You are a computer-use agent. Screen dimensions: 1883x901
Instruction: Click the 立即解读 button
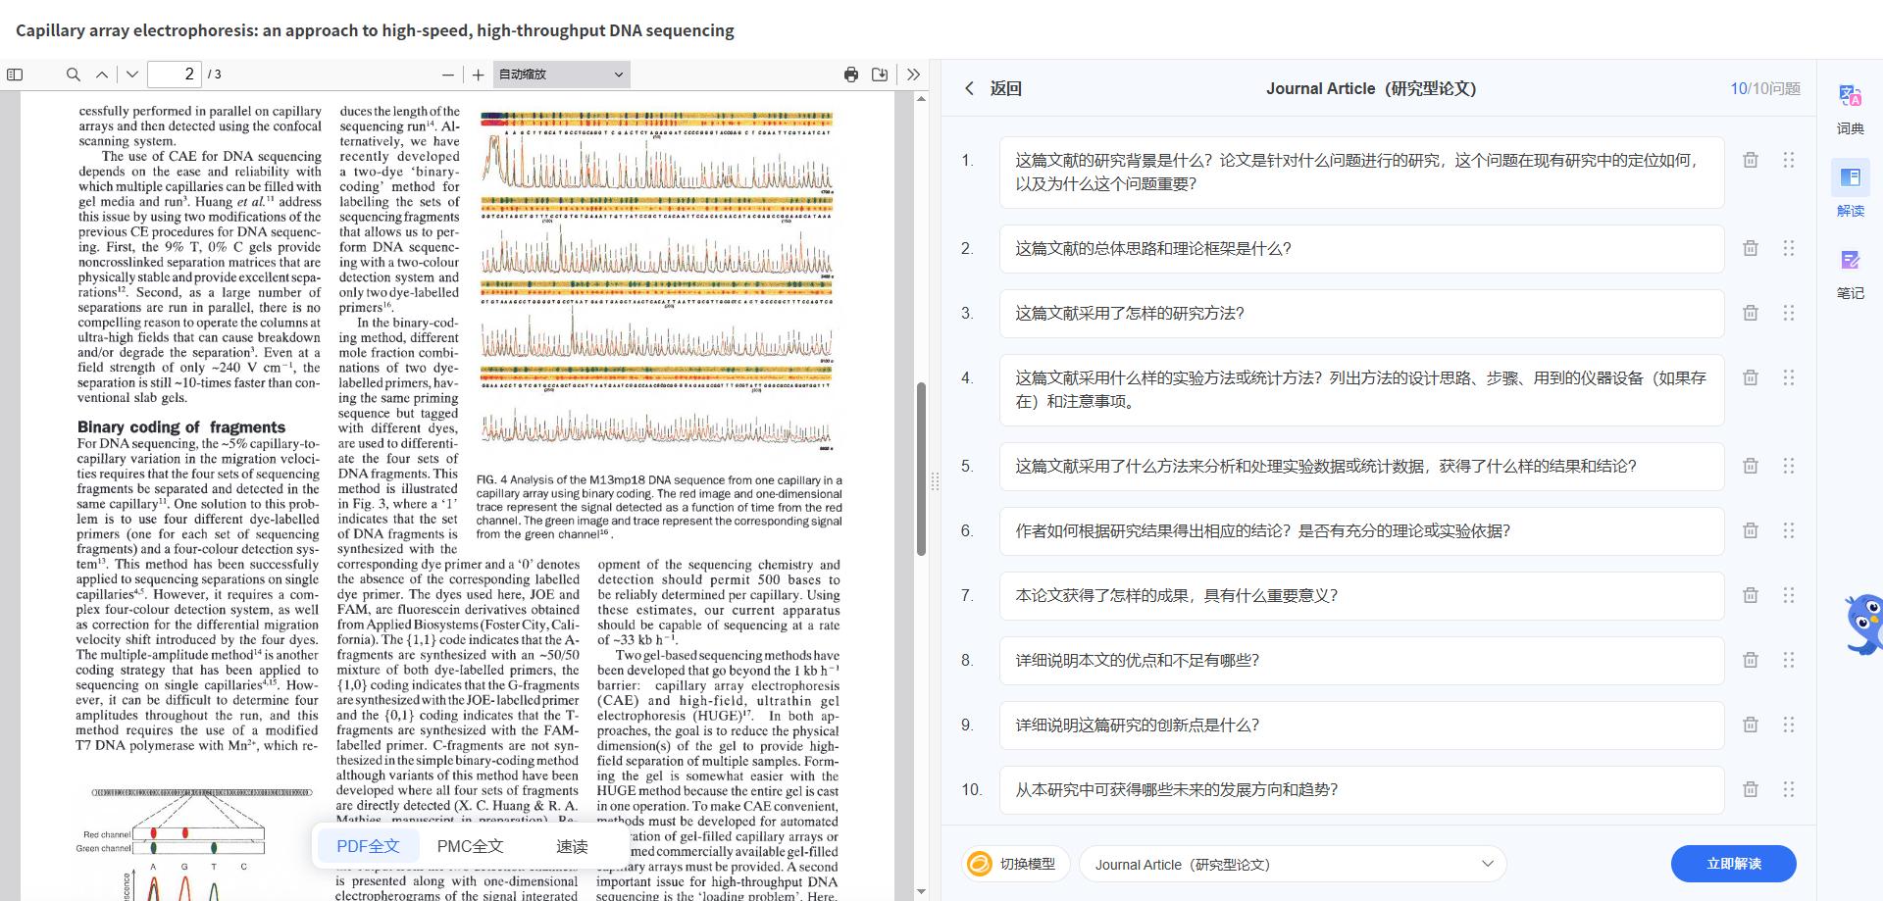(x=1733, y=864)
